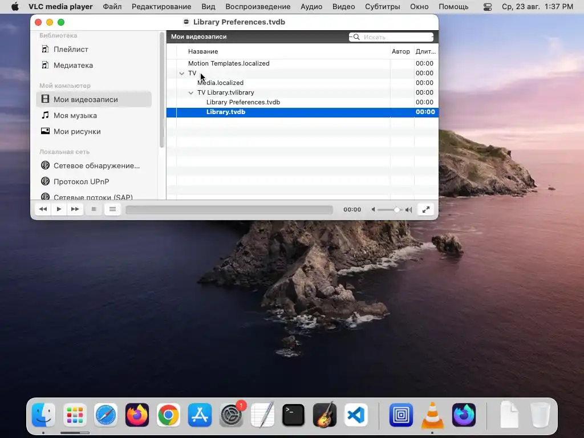Screen dimensions: 584x438
Task: Open the Trash in the Dock
Action: (540, 415)
